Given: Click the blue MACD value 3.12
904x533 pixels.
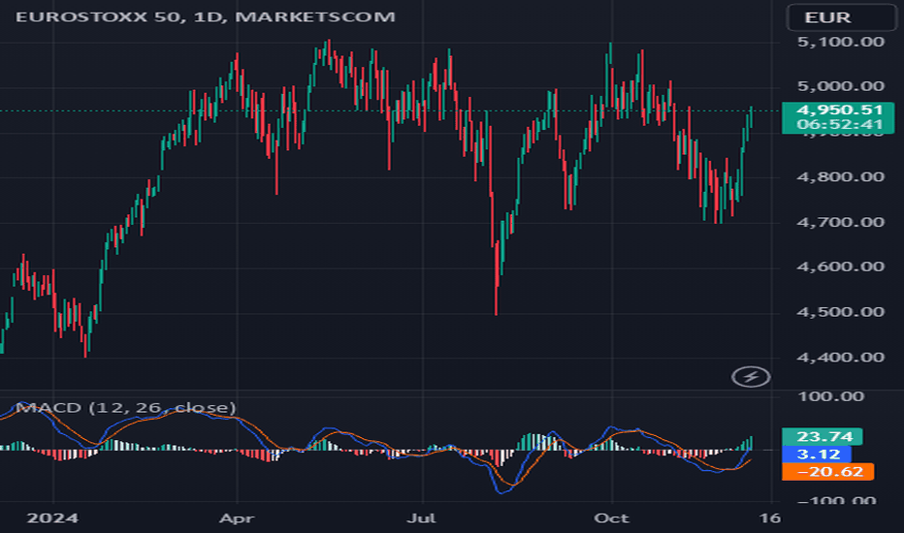Looking at the screenshot, I should click(x=817, y=455).
